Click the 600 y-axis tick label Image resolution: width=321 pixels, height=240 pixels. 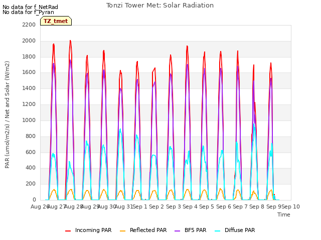coord(31,152)
